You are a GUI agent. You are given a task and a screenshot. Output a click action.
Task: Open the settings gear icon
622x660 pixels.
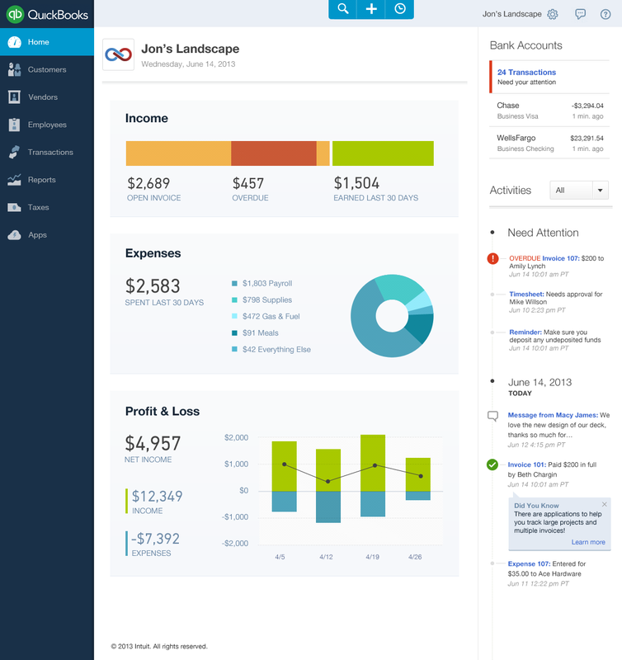coord(553,14)
